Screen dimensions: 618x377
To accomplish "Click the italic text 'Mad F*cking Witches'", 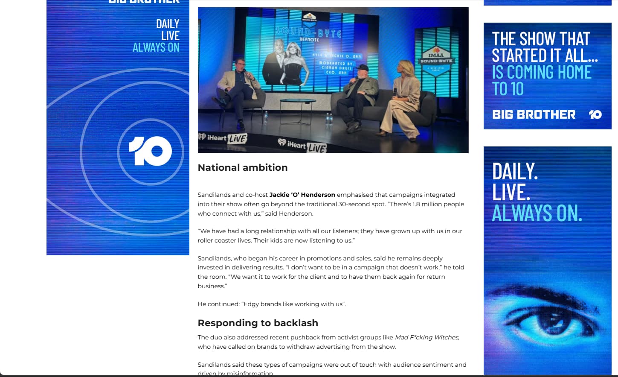I will tap(427, 337).
